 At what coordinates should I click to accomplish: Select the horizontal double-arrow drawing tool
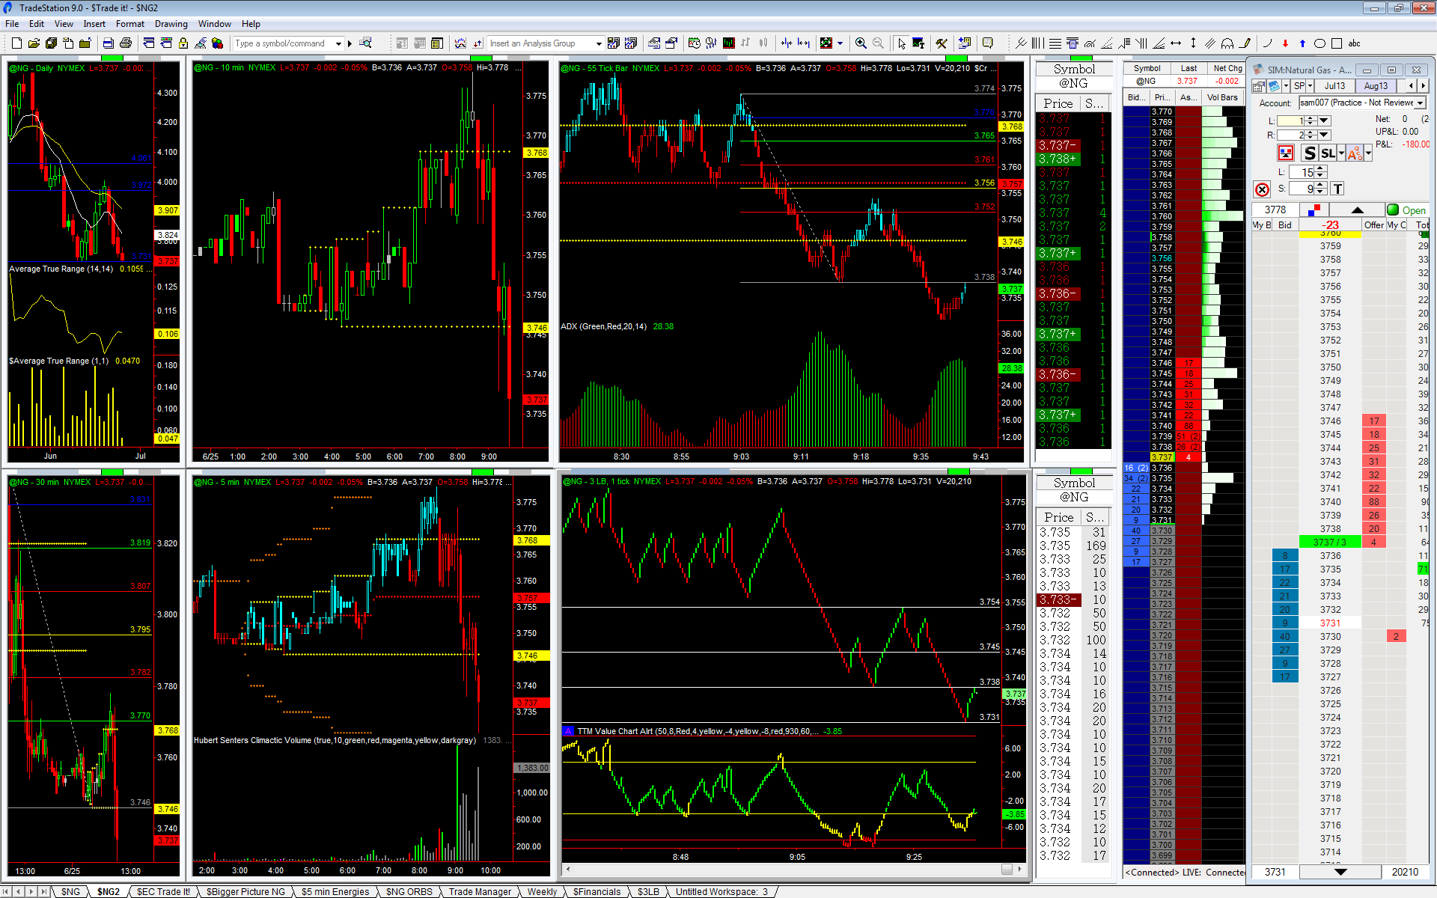point(1176,43)
